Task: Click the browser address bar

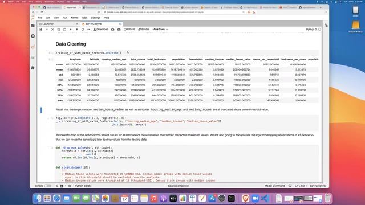Action: [173, 12]
